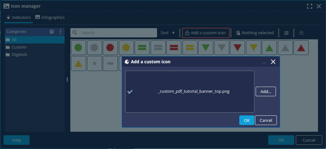Select the small gray dash icon
This screenshot has width=326, height=149.
(x=110, y=63)
